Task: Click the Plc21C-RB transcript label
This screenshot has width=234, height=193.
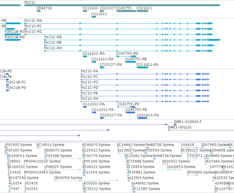Action: click(53, 43)
